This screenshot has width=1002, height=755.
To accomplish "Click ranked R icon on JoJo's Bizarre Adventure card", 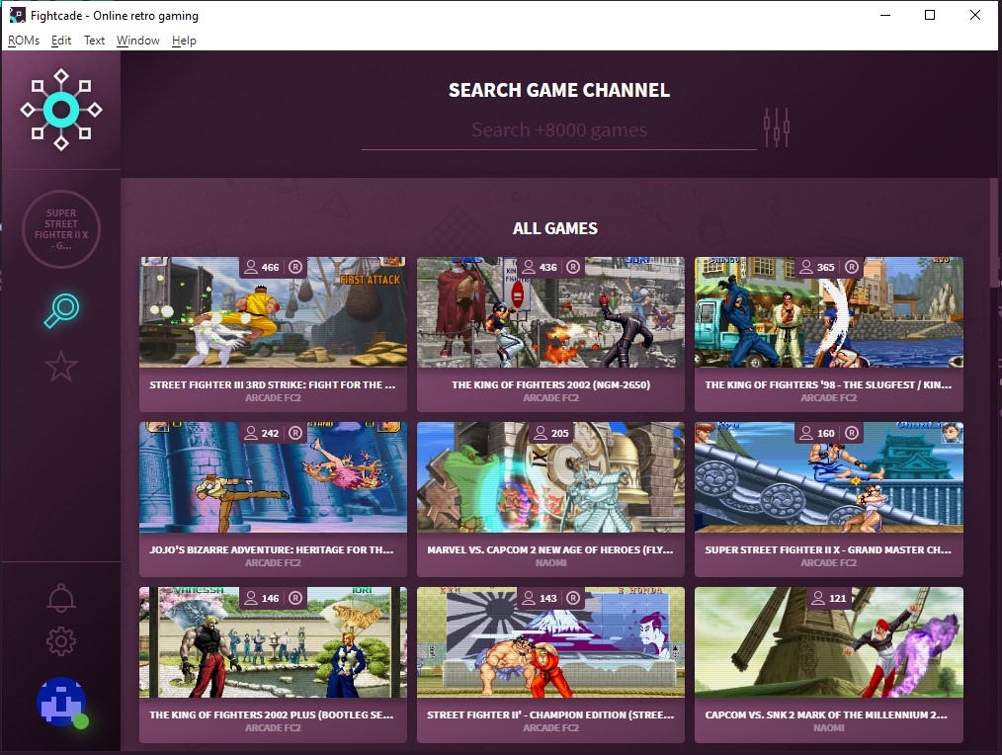I will pyautogui.click(x=295, y=433).
